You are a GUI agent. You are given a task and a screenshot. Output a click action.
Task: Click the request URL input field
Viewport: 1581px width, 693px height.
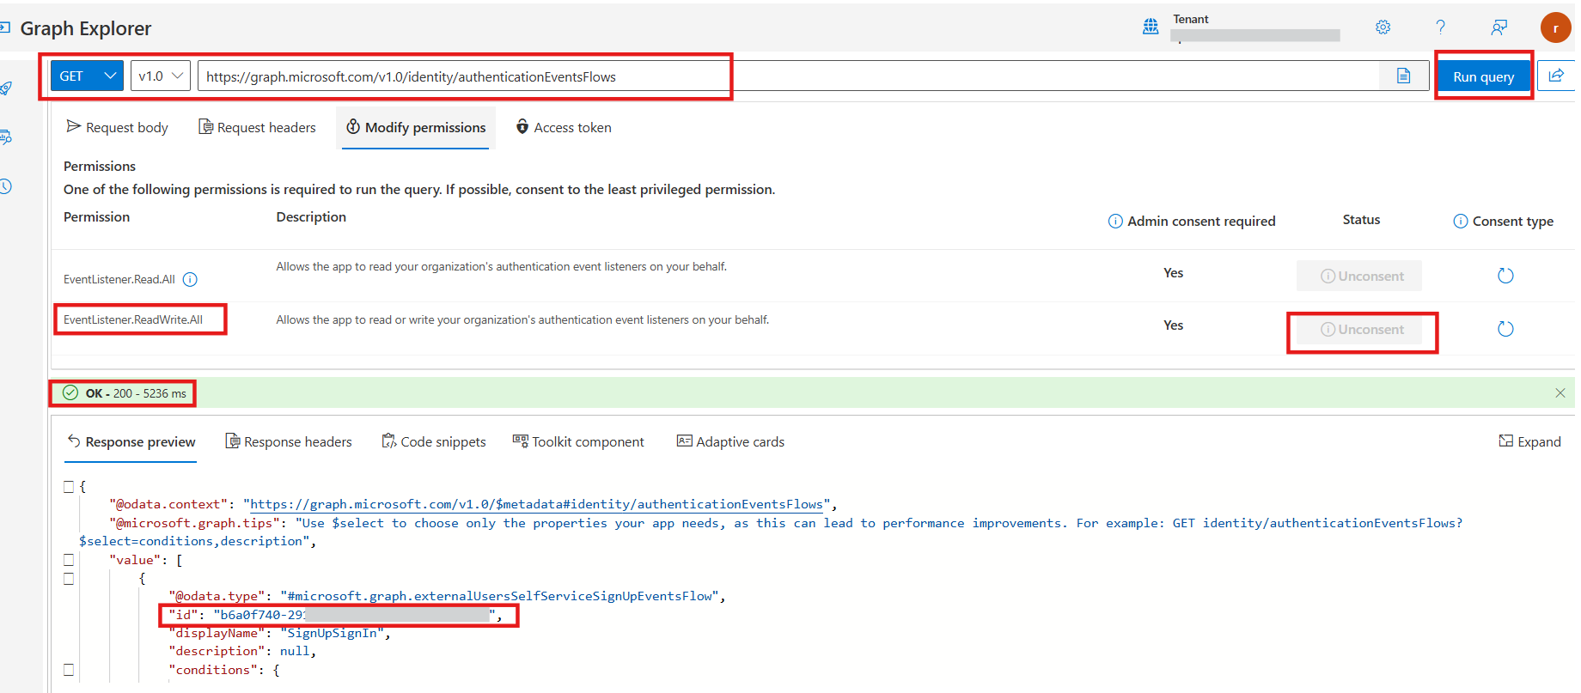point(788,76)
